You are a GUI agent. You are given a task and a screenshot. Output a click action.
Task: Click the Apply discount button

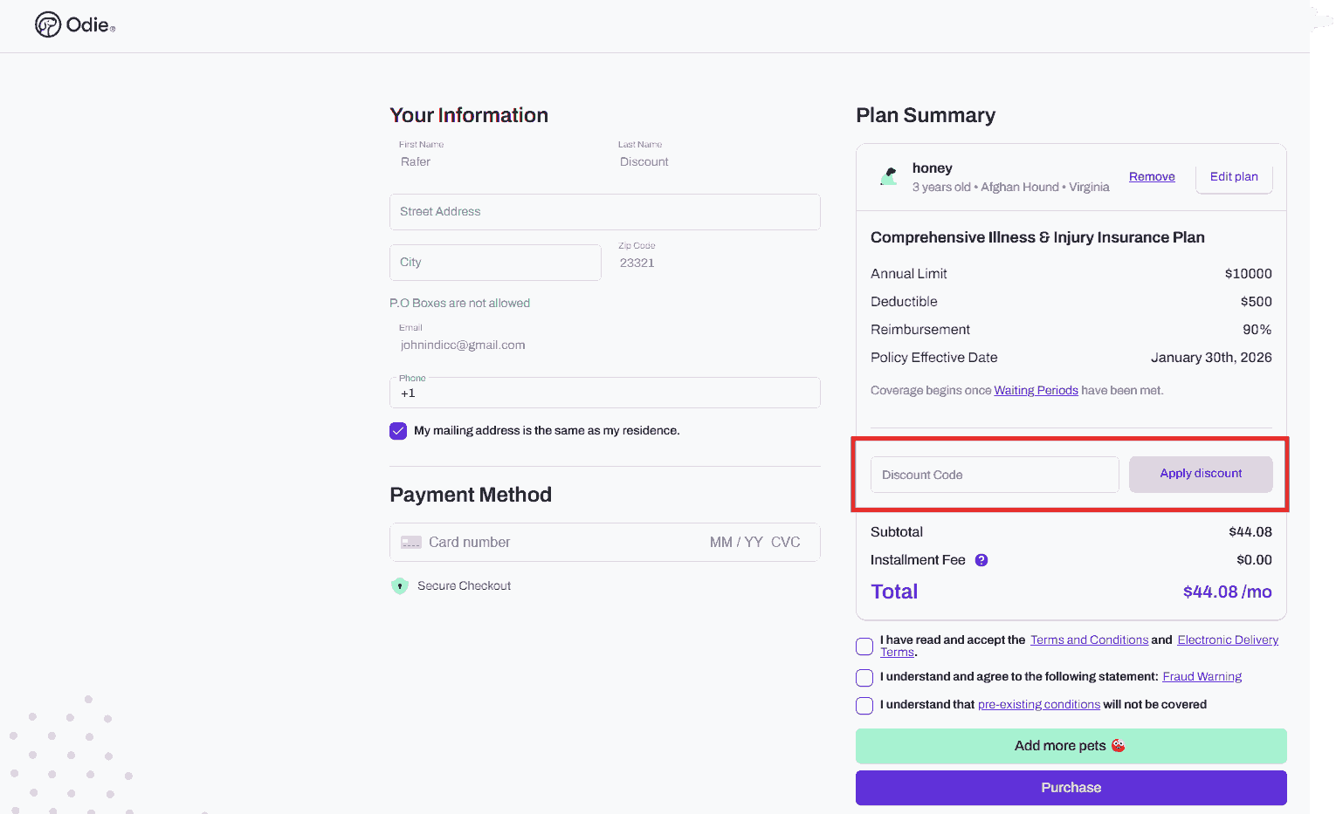[x=1201, y=475]
